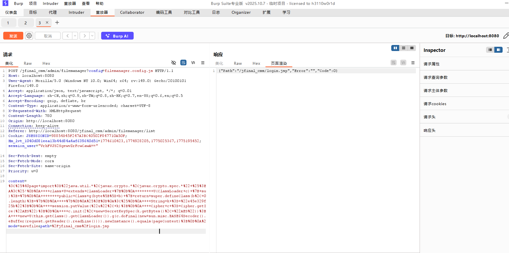The image size is (509, 253).
Task: Close Repeater tab 3
Action: tap(47, 23)
